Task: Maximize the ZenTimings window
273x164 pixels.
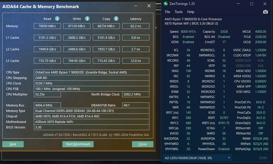Action: (251, 4)
